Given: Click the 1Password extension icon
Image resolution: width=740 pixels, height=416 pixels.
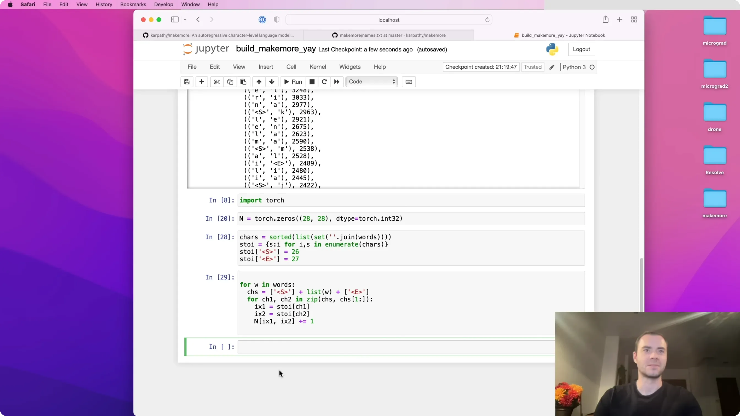Looking at the screenshot, I should pyautogui.click(x=262, y=20).
